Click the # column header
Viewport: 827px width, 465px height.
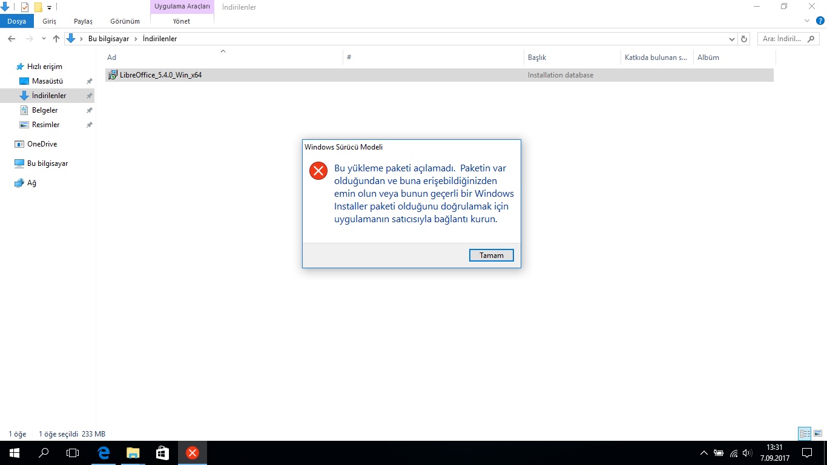pos(433,58)
